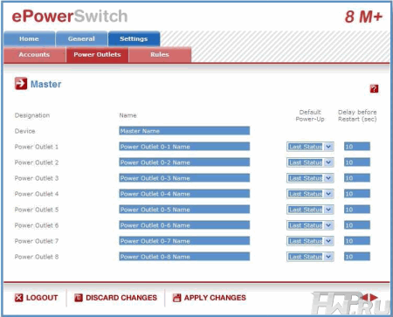Click the Power Outlet 8 row label
Viewport: 393px width, 317px height.
[x=37, y=257]
